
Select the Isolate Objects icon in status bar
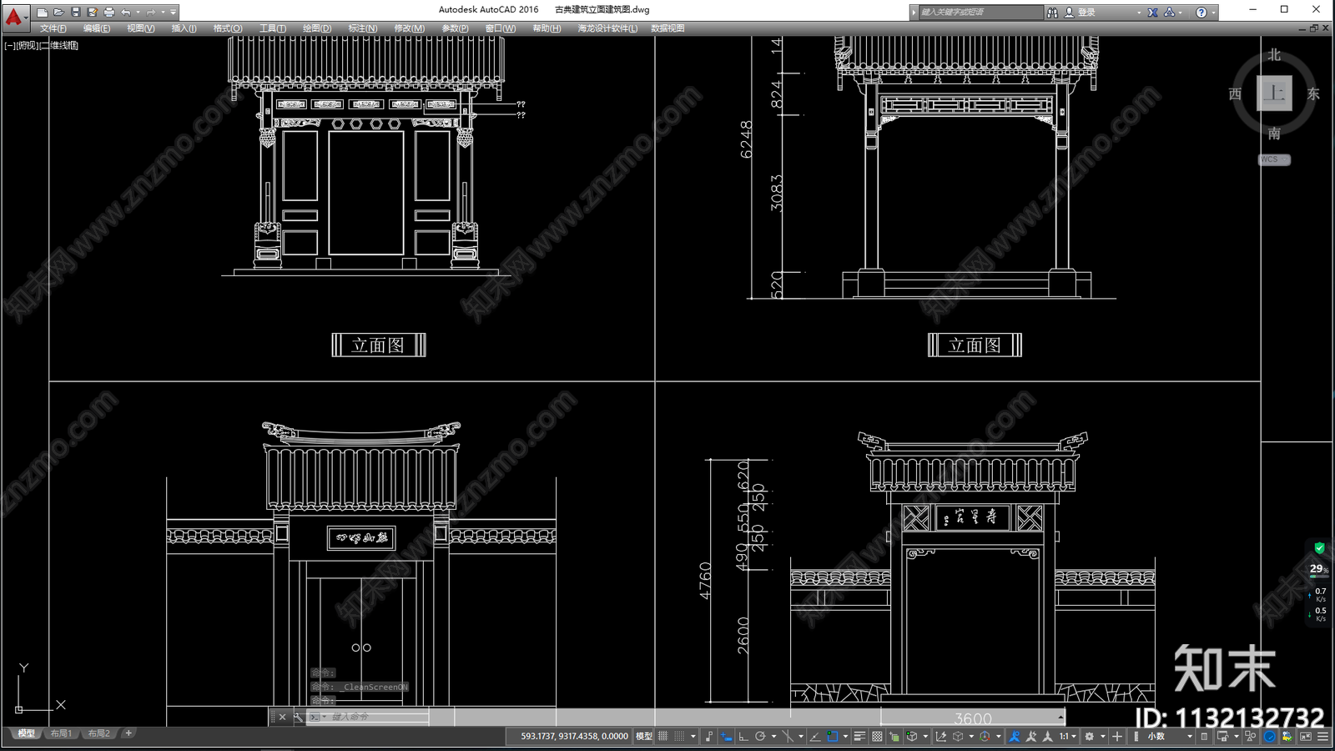tap(1249, 737)
